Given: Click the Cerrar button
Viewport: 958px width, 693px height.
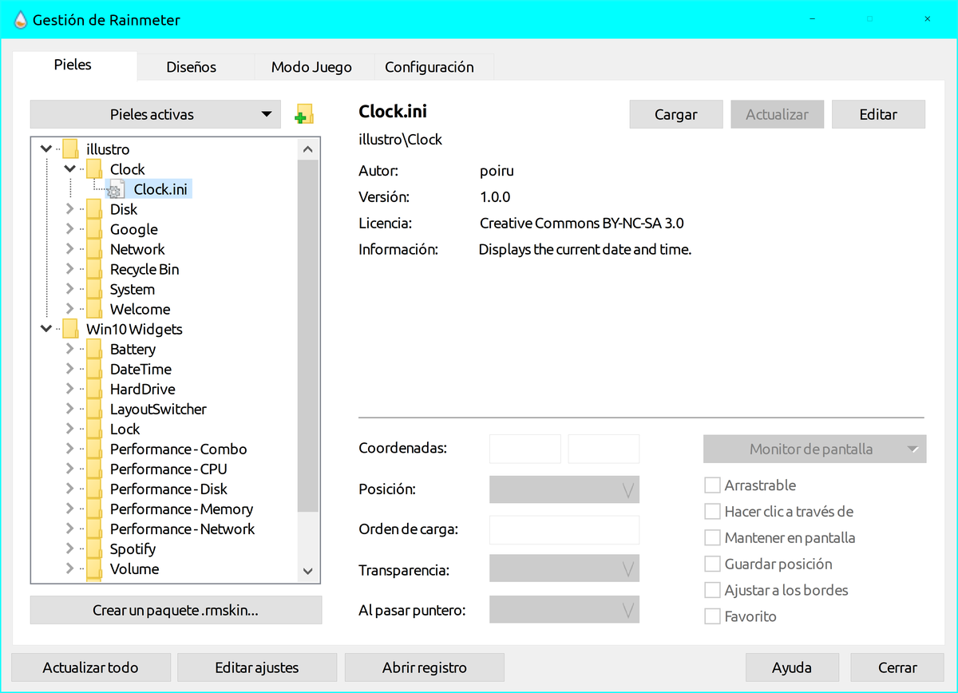Looking at the screenshot, I should coord(897,667).
